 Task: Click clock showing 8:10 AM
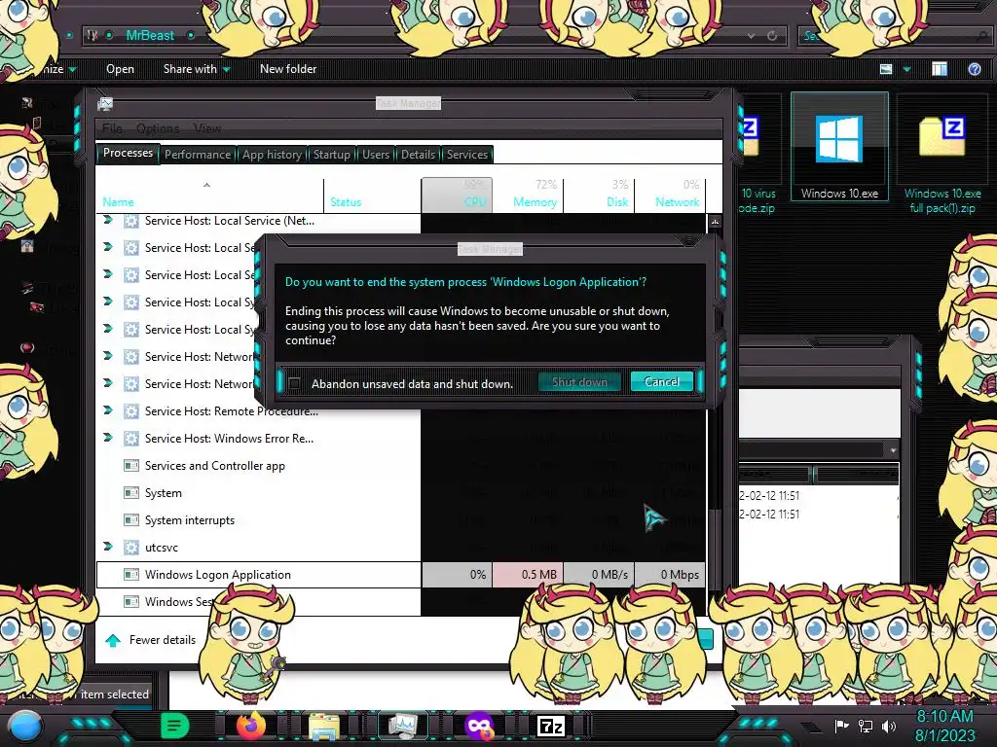(944, 726)
